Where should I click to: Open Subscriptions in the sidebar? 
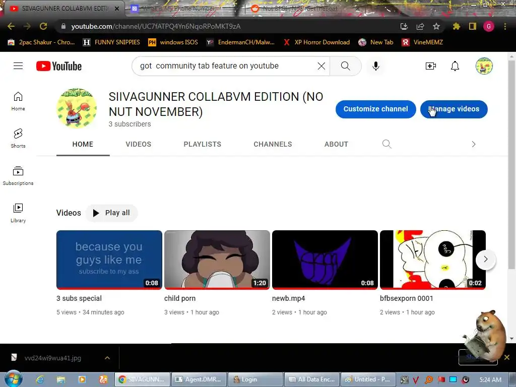tap(18, 176)
